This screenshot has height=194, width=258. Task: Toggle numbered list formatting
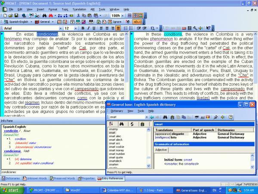[x=126, y=28]
